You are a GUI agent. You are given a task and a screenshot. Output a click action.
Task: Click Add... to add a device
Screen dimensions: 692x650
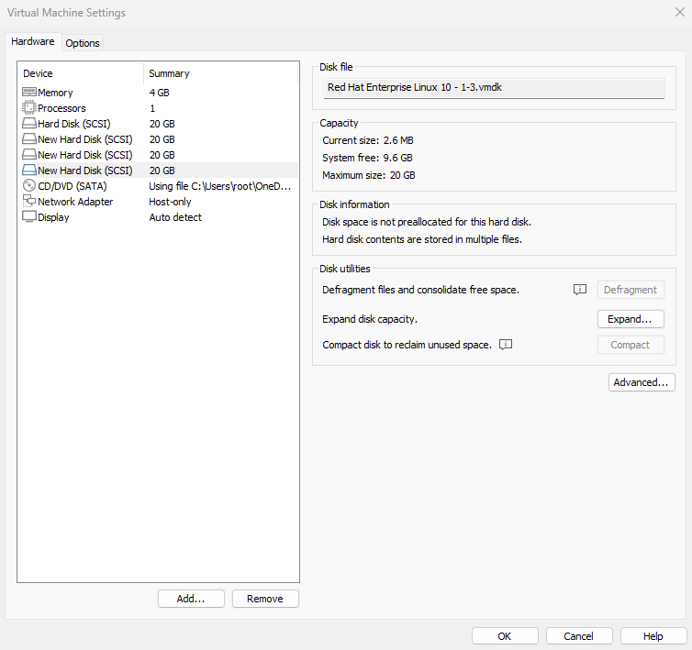tap(191, 599)
